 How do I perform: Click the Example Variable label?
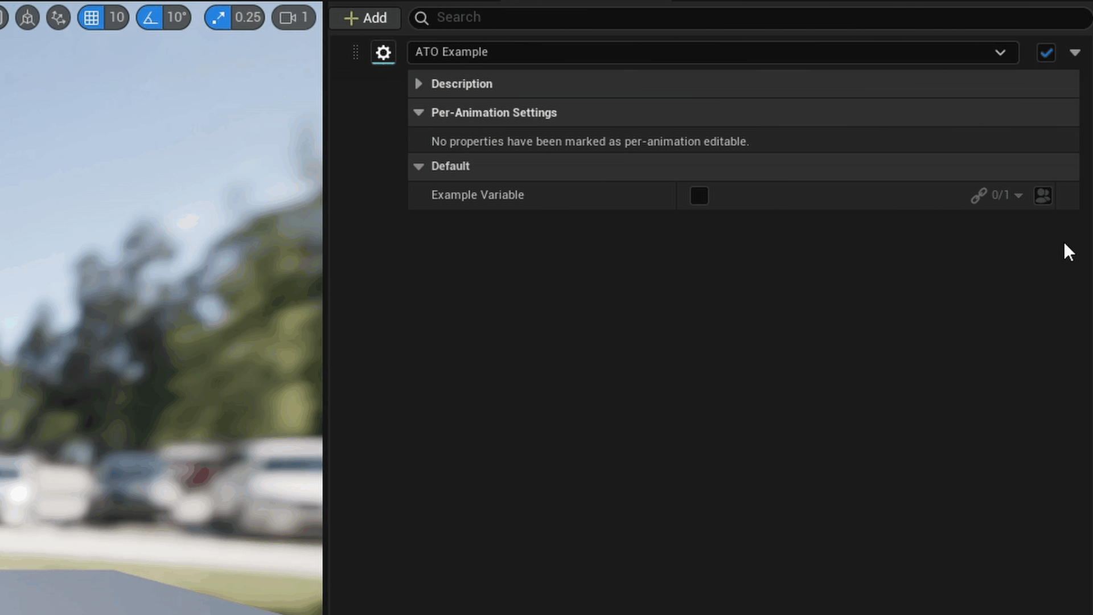[x=477, y=195]
